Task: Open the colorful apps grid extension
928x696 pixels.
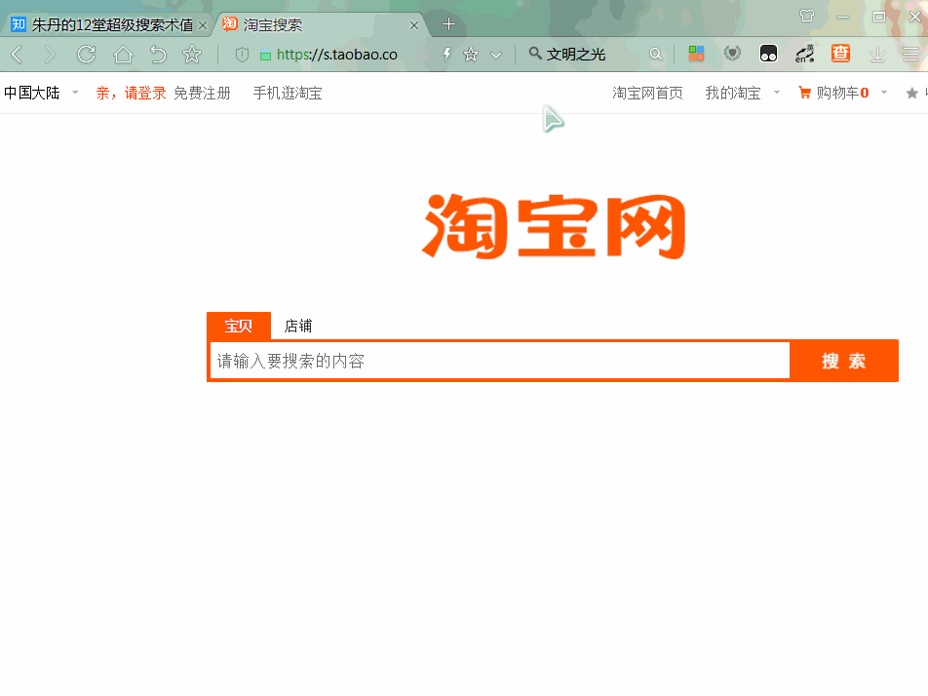Action: (x=696, y=54)
